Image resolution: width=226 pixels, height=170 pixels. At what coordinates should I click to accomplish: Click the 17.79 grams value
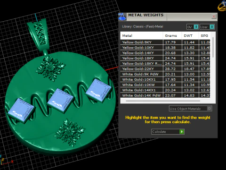(170, 42)
